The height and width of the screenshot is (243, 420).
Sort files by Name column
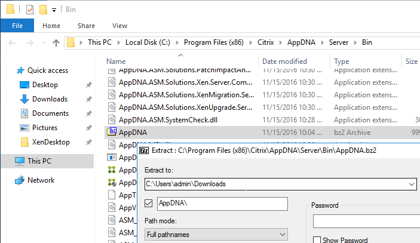pyautogui.click(x=116, y=61)
